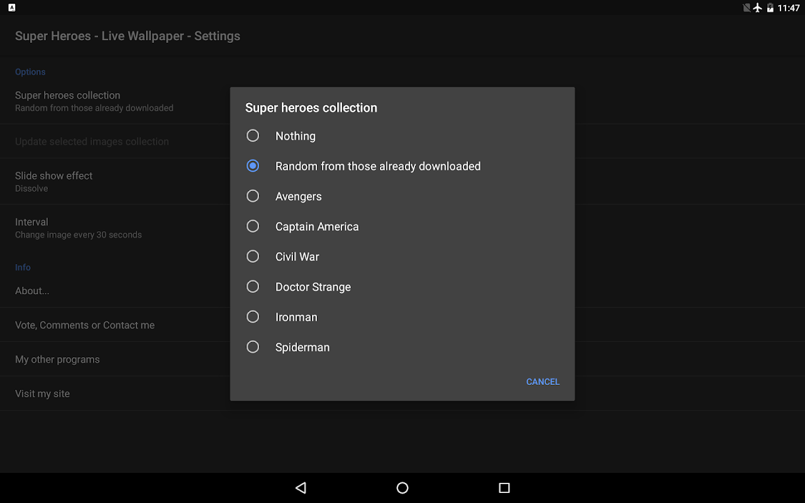Dismiss the dialog with CANCEL
Viewport: 805px width, 503px height.
(542, 382)
